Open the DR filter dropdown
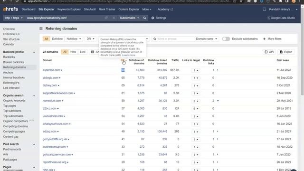304x171 pixels. click(x=90, y=39)
